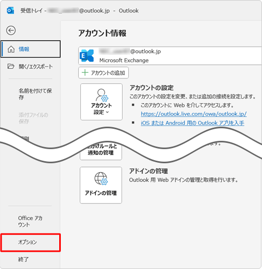The image size is (262, 269).
Task: Open the 開く/エクスポート menu item
Action: 30,66
